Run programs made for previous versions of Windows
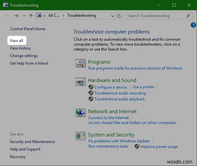The width and height of the screenshot is (197, 166). 135,68
